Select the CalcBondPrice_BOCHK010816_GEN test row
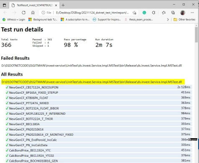This screenshot has width=199, height=163. pos(99,161)
